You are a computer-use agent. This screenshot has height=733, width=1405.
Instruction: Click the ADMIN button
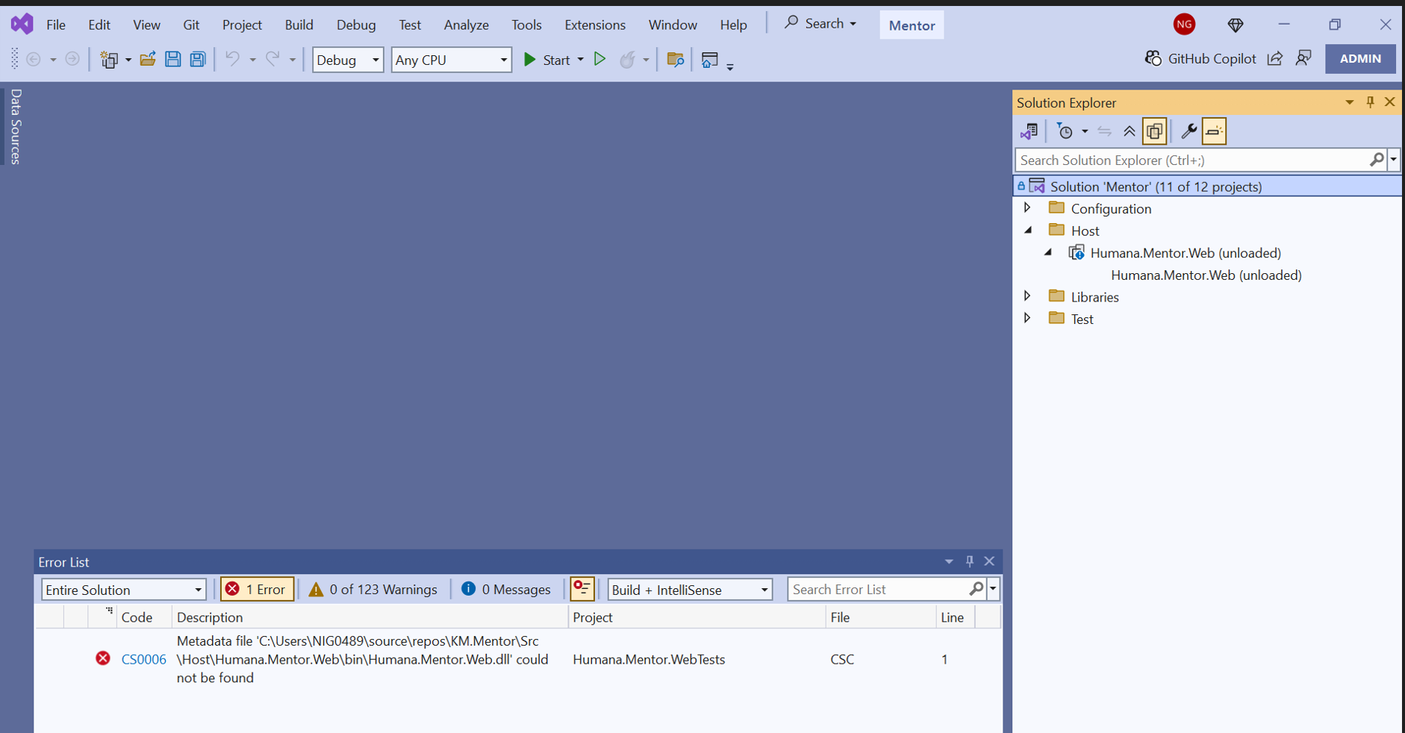(x=1360, y=58)
